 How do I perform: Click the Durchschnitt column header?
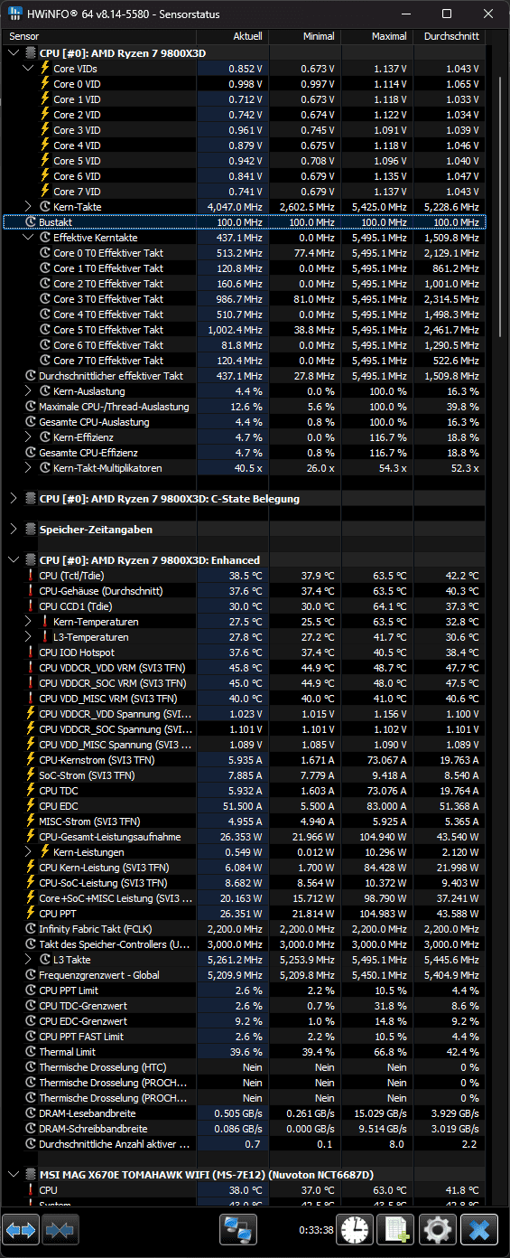(x=449, y=36)
